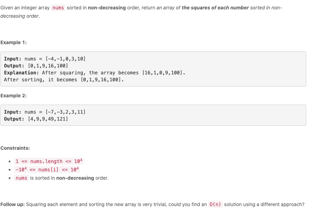Click the Follow up label

pos(13,204)
